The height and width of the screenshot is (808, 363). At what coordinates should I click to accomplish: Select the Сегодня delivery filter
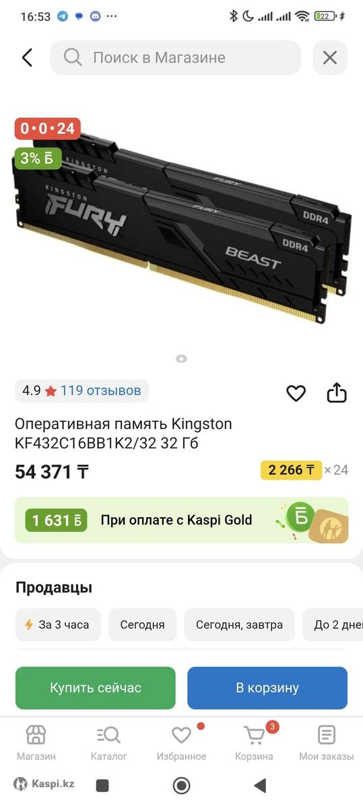143,625
